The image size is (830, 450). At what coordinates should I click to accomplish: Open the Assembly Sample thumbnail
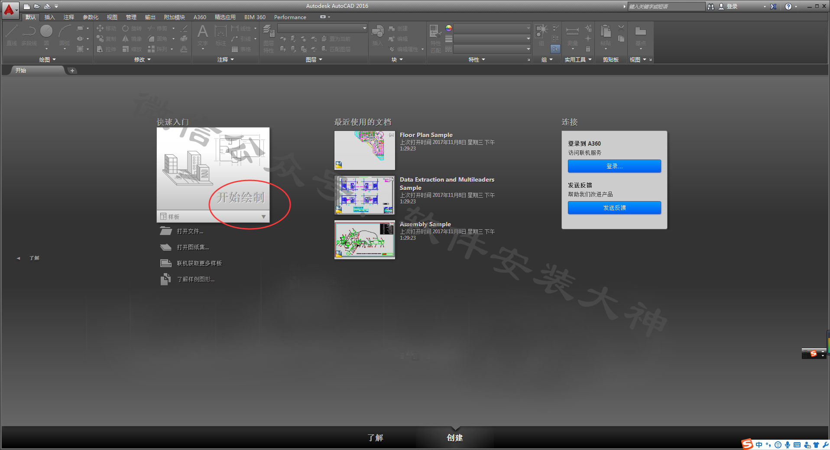pos(364,240)
